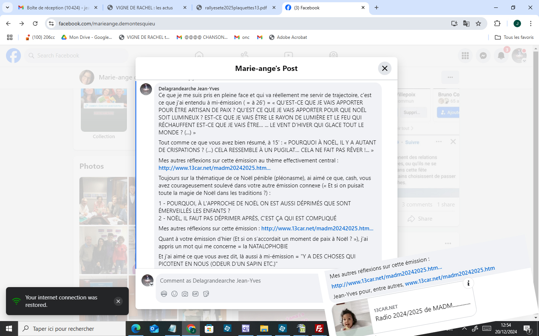Attach a photo with the camera icon
This screenshot has height=336, width=539.
185,294
